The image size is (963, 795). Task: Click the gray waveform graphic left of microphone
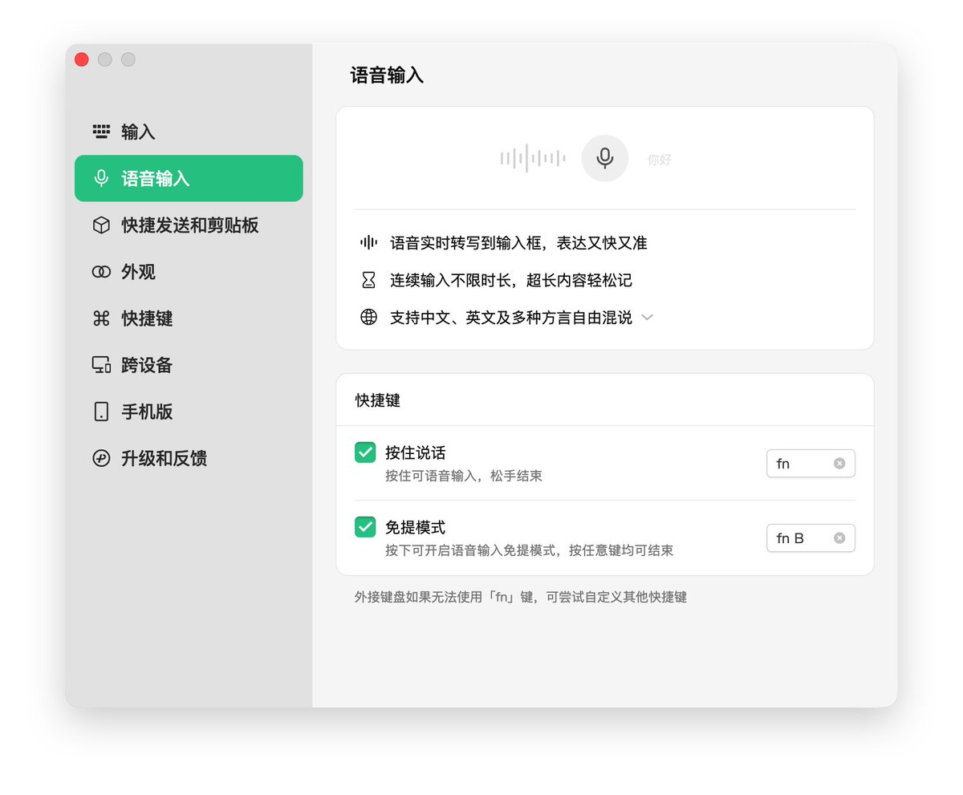pyautogui.click(x=533, y=158)
